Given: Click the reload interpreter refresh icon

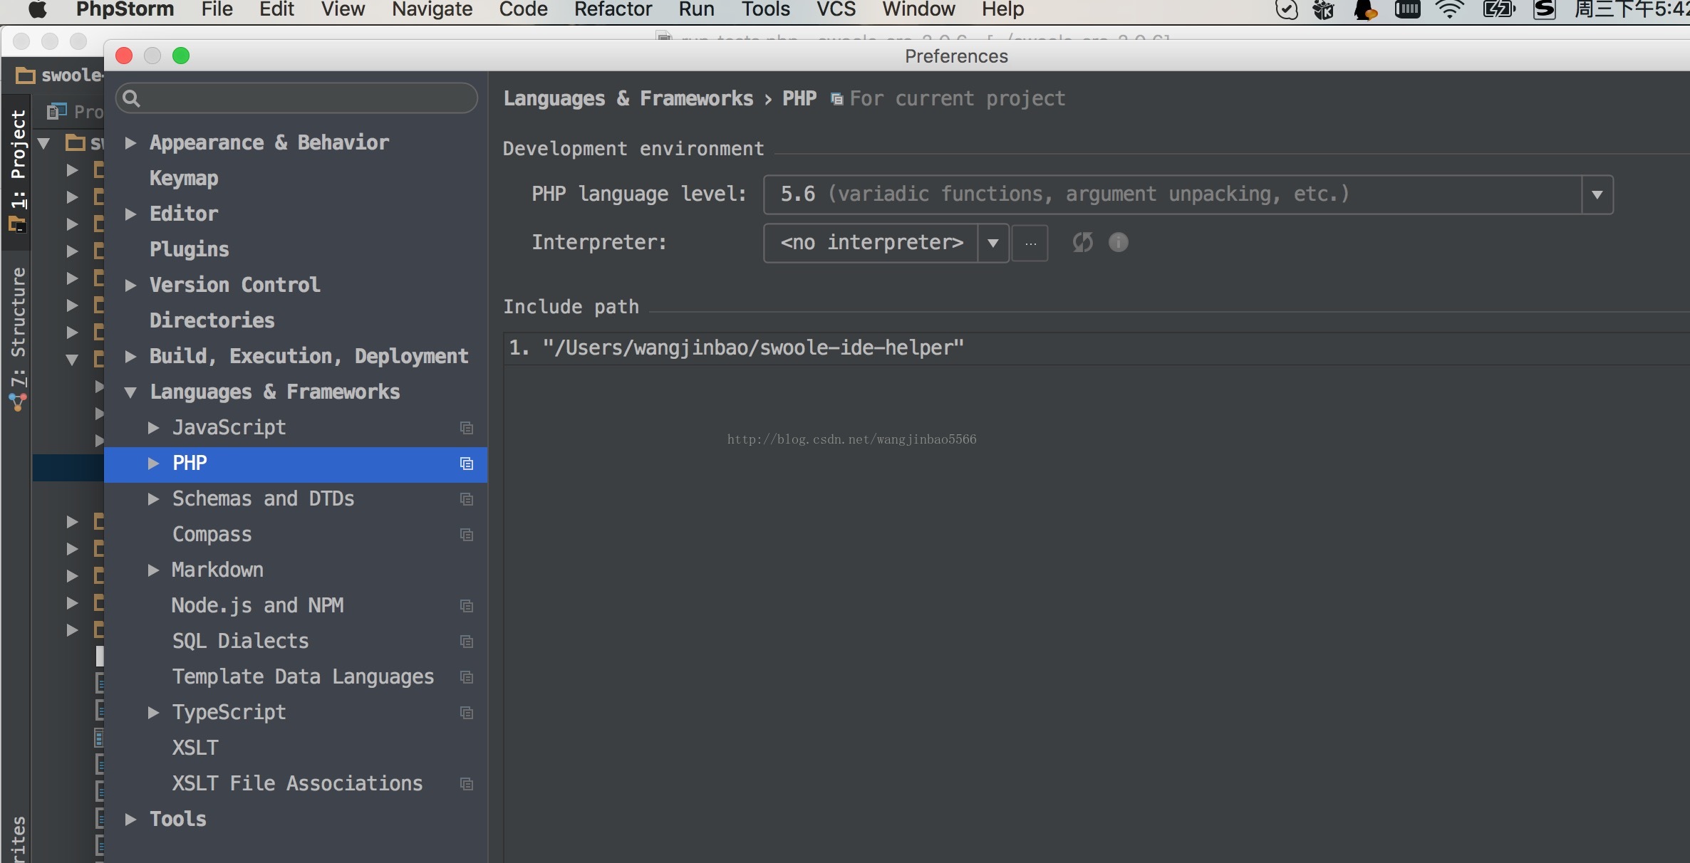Looking at the screenshot, I should click(1082, 243).
